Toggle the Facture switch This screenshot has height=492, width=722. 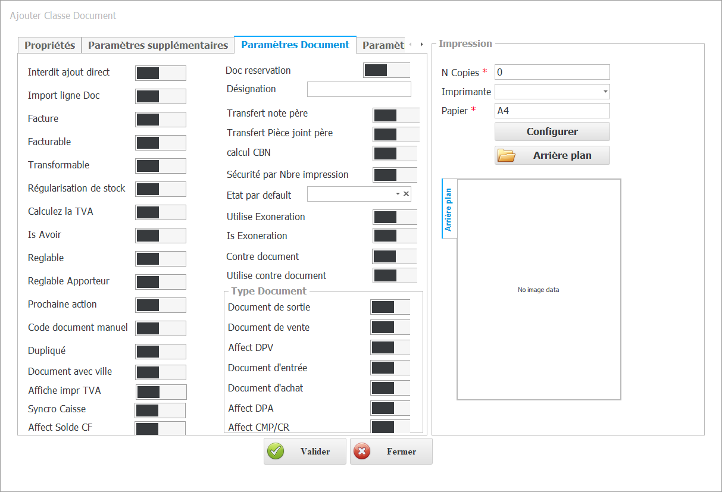point(161,120)
